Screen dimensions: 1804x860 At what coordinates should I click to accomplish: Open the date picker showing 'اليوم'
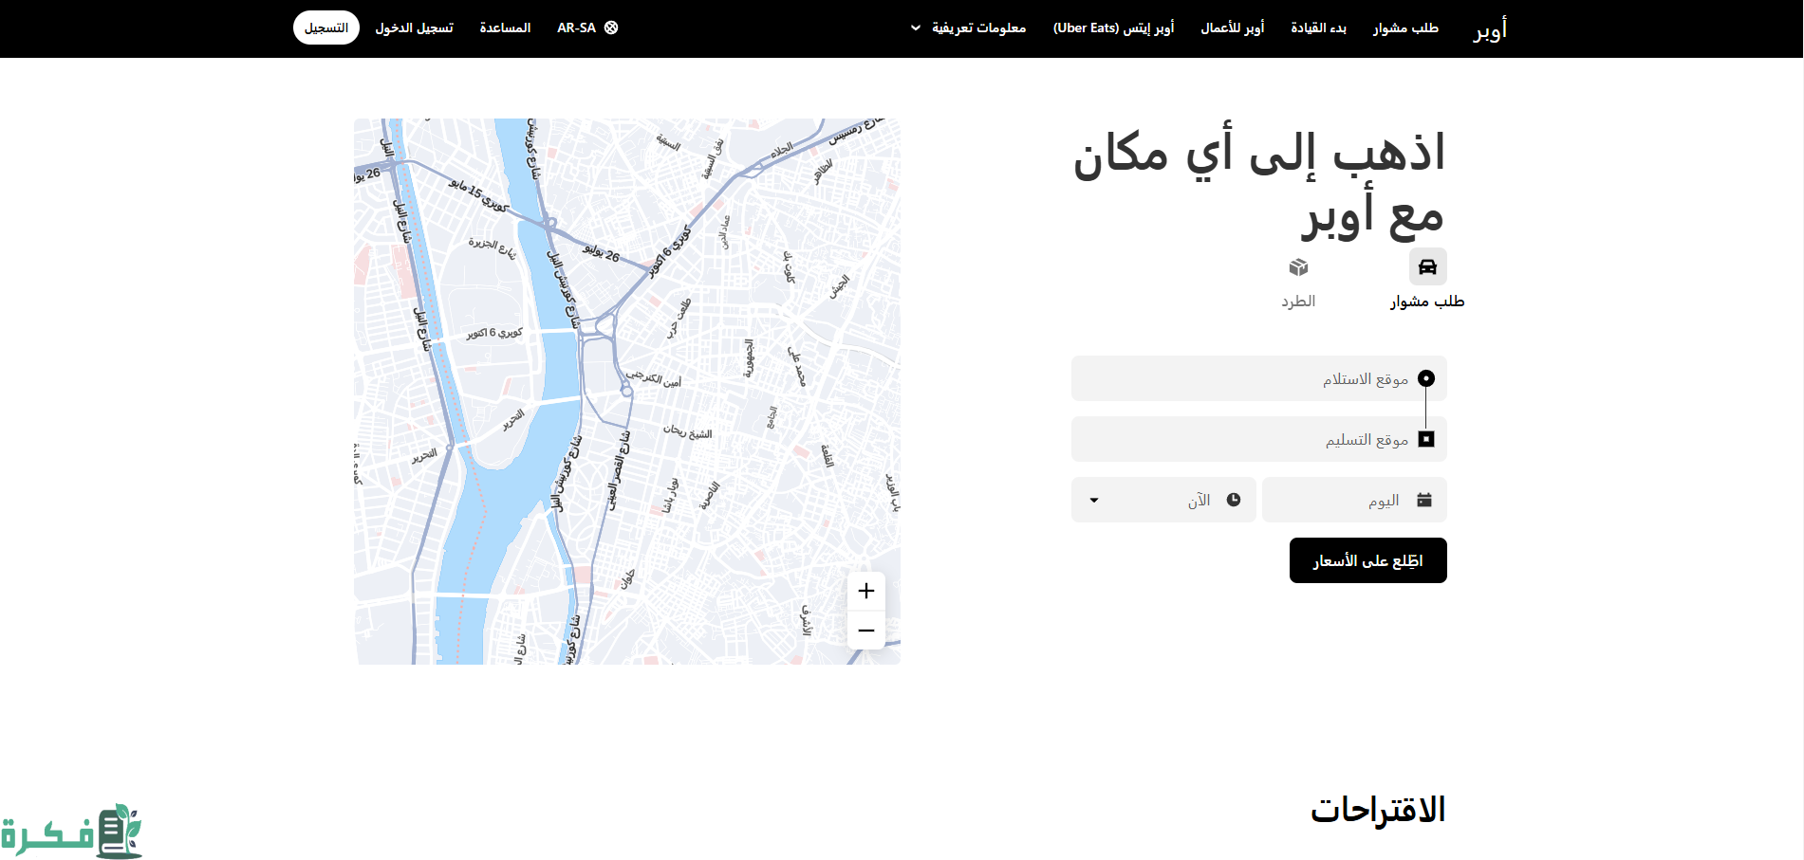tap(1354, 500)
